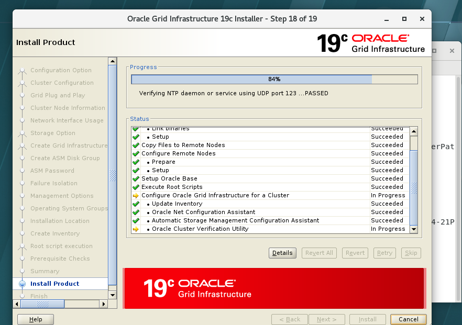Select the Create ASM Disk Group step
Viewport: 462px width, 325px height.
(65, 158)
